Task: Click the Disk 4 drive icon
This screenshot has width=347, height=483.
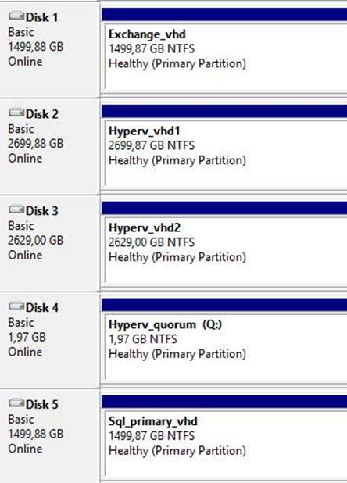Action: 16,306
